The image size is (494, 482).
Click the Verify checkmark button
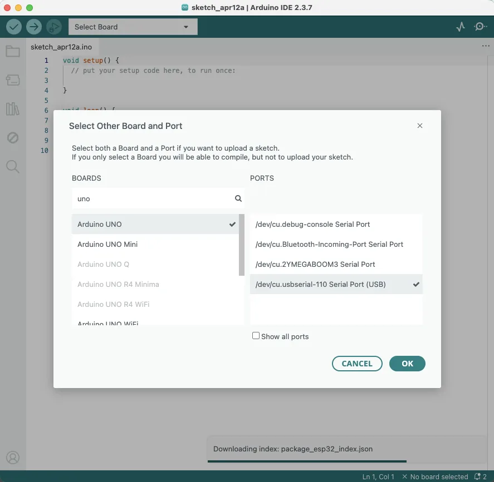(13, 27)
